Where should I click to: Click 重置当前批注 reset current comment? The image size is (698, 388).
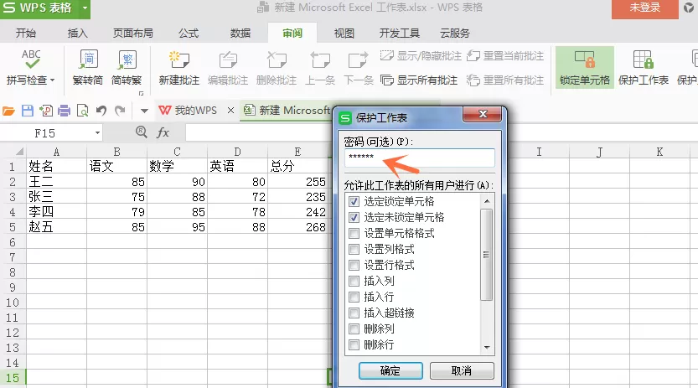point(505,55)
